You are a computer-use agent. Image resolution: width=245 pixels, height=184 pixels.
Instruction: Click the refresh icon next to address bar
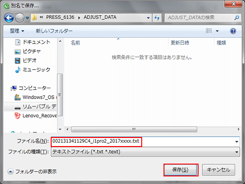tap(157, 18)
